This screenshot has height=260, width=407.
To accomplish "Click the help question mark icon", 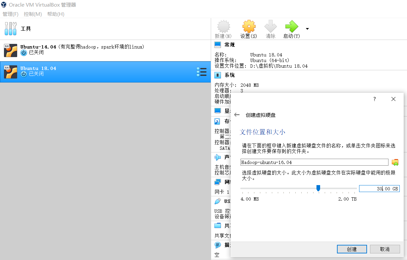I will click(374, 99).
